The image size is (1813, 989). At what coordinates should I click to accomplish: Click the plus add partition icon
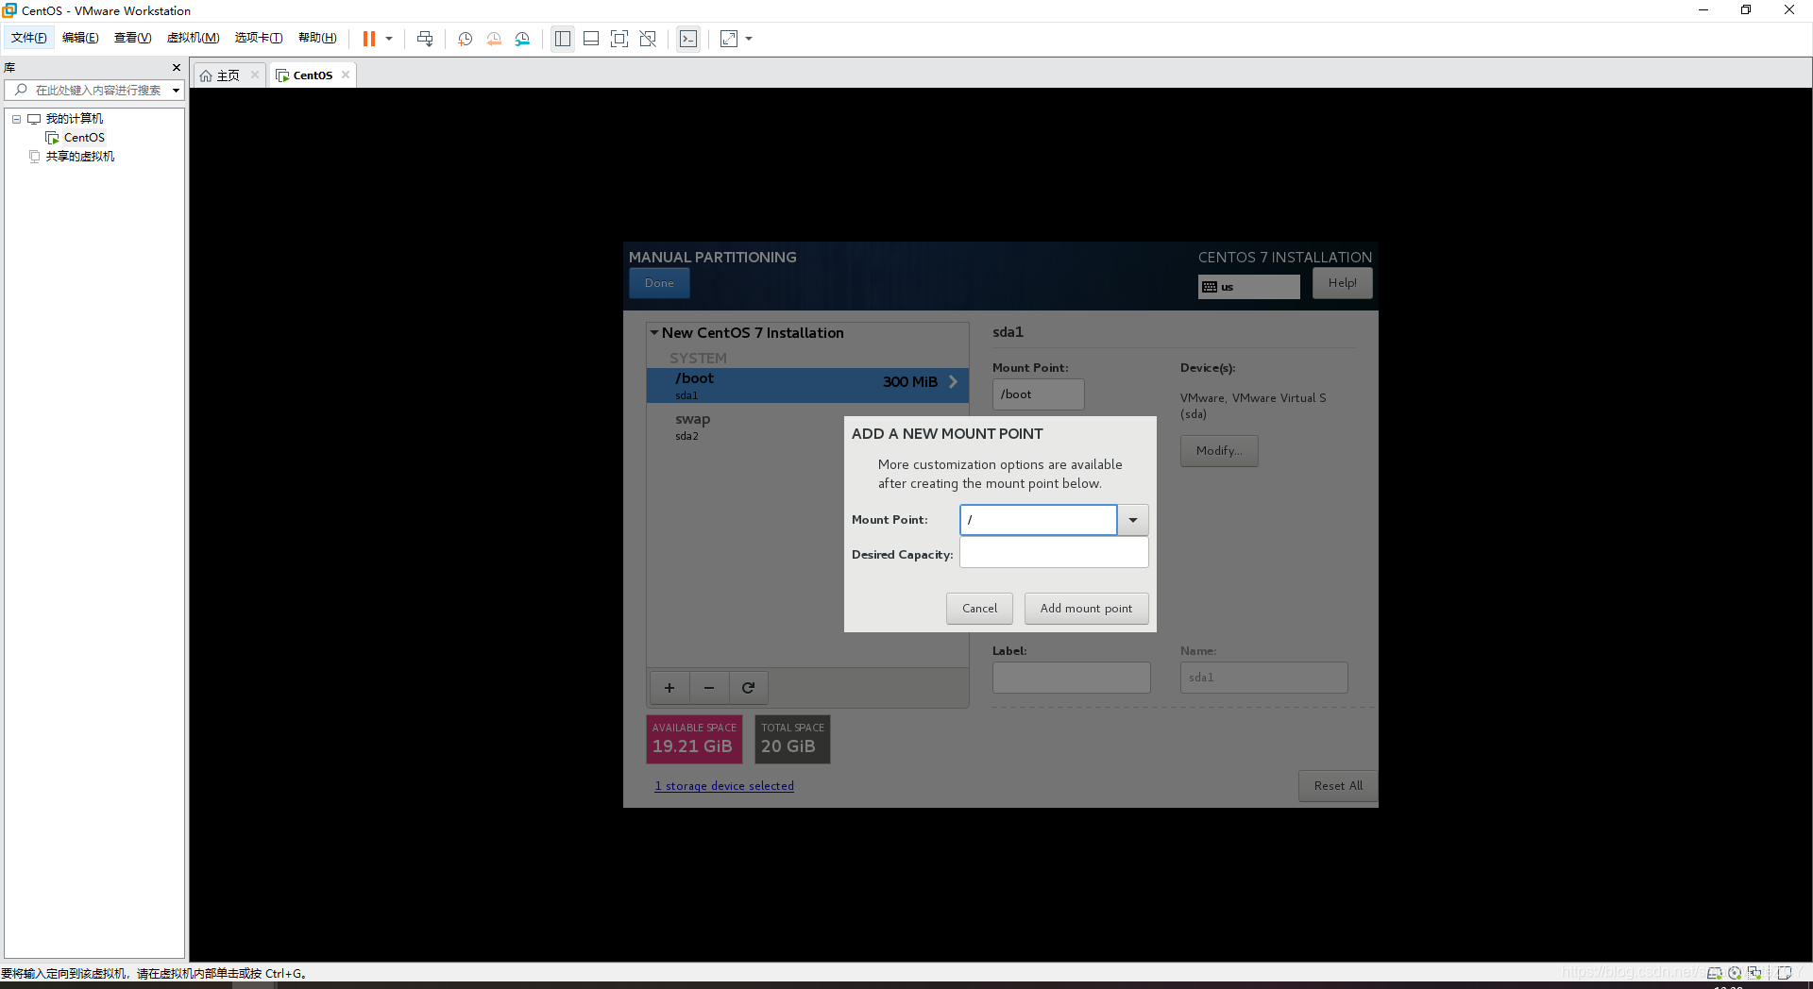[x=669, y=688]
